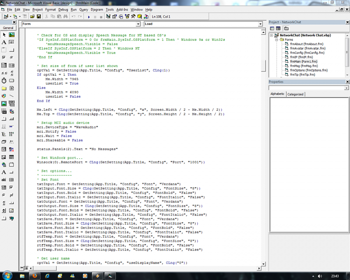The width and height of the screenshot is (350, 280).
Task: Select the Frame control in the toolbox
Action: click(x=4, y=50)
